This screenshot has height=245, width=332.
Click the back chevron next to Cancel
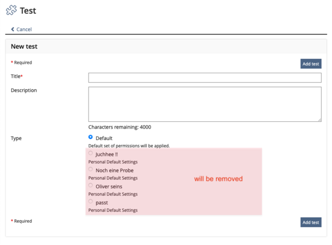pyautogui.click(x=13, y=29)
